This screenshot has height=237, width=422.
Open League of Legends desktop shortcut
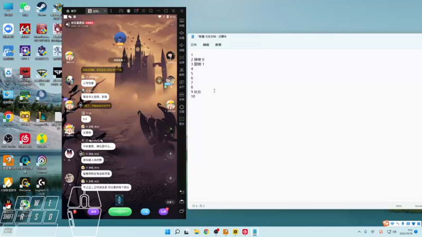click(42, 118)
